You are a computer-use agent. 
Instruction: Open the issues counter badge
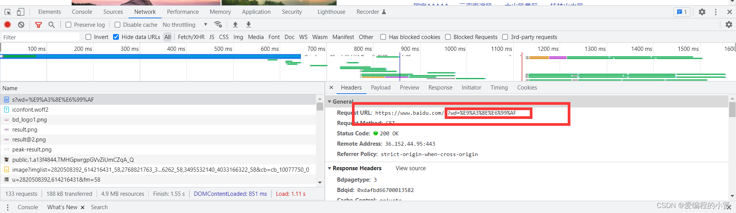tap(682, 12)
